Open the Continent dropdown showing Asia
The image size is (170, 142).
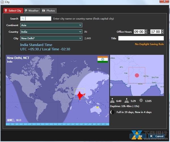(x=51, y=25)
